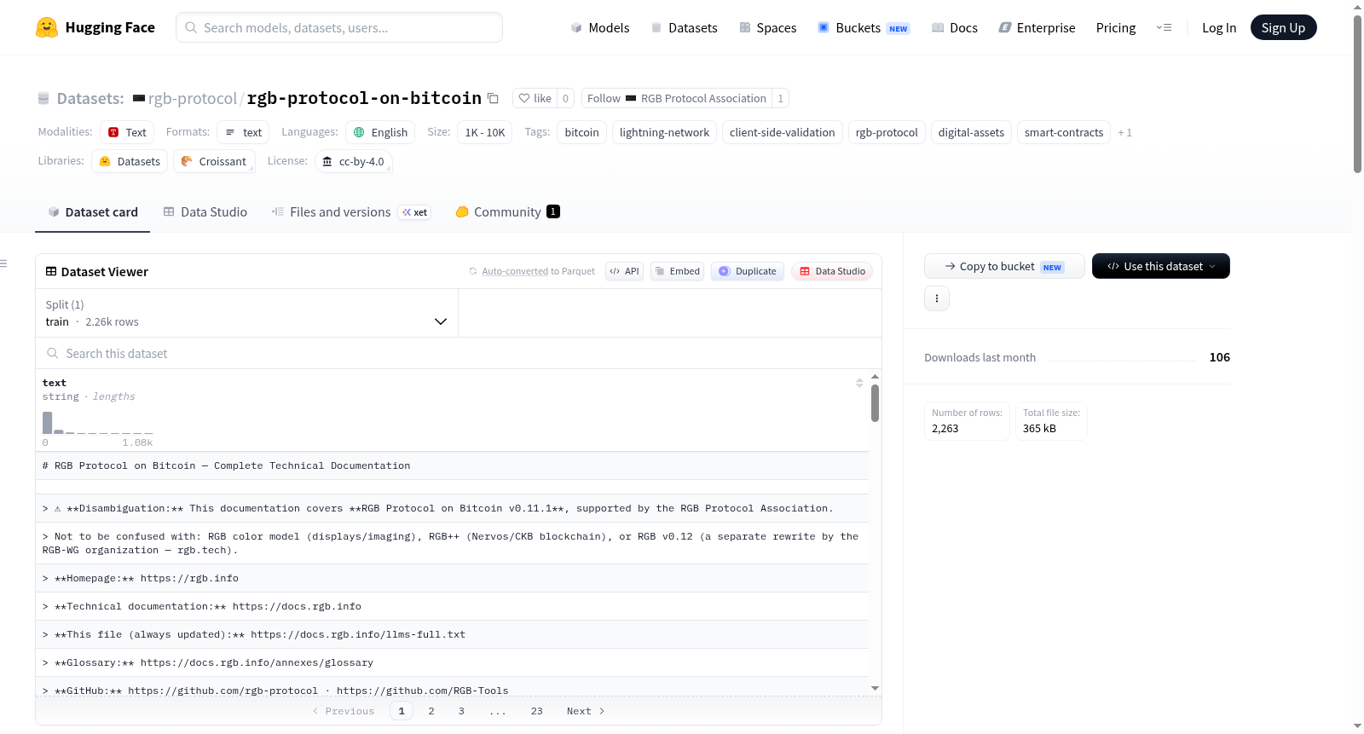The width and height of the screenshot is (1364, 734).
Task: Click the text column sort arrows
Action: (859, 383)
